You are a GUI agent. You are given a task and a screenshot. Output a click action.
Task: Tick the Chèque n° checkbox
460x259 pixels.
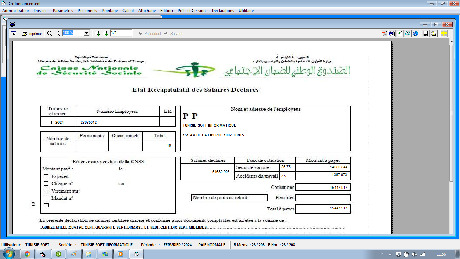point(46,184)
